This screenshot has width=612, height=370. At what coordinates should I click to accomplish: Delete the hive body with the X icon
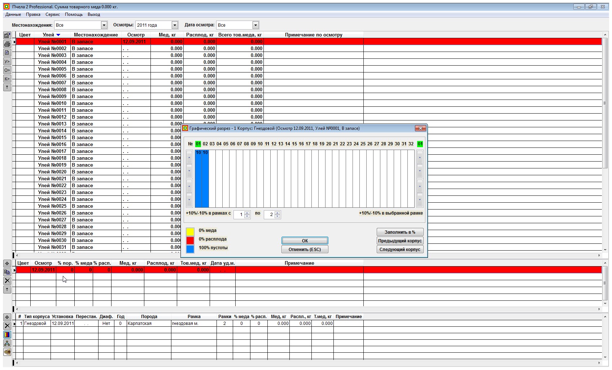pos(7,326)
